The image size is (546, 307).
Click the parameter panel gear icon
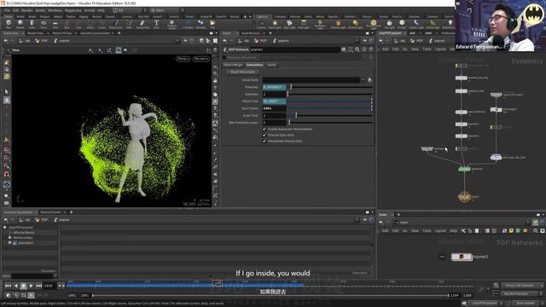point(344,49)
